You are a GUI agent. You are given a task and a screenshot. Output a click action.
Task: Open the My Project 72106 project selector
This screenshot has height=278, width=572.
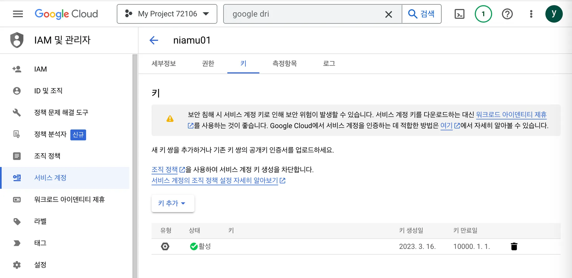(x=167, y=14)
